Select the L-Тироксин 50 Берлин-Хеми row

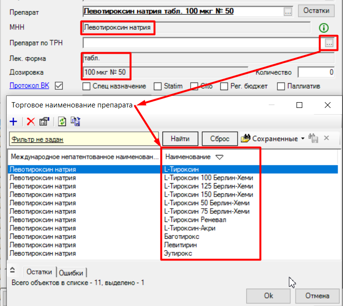[173, 203]
